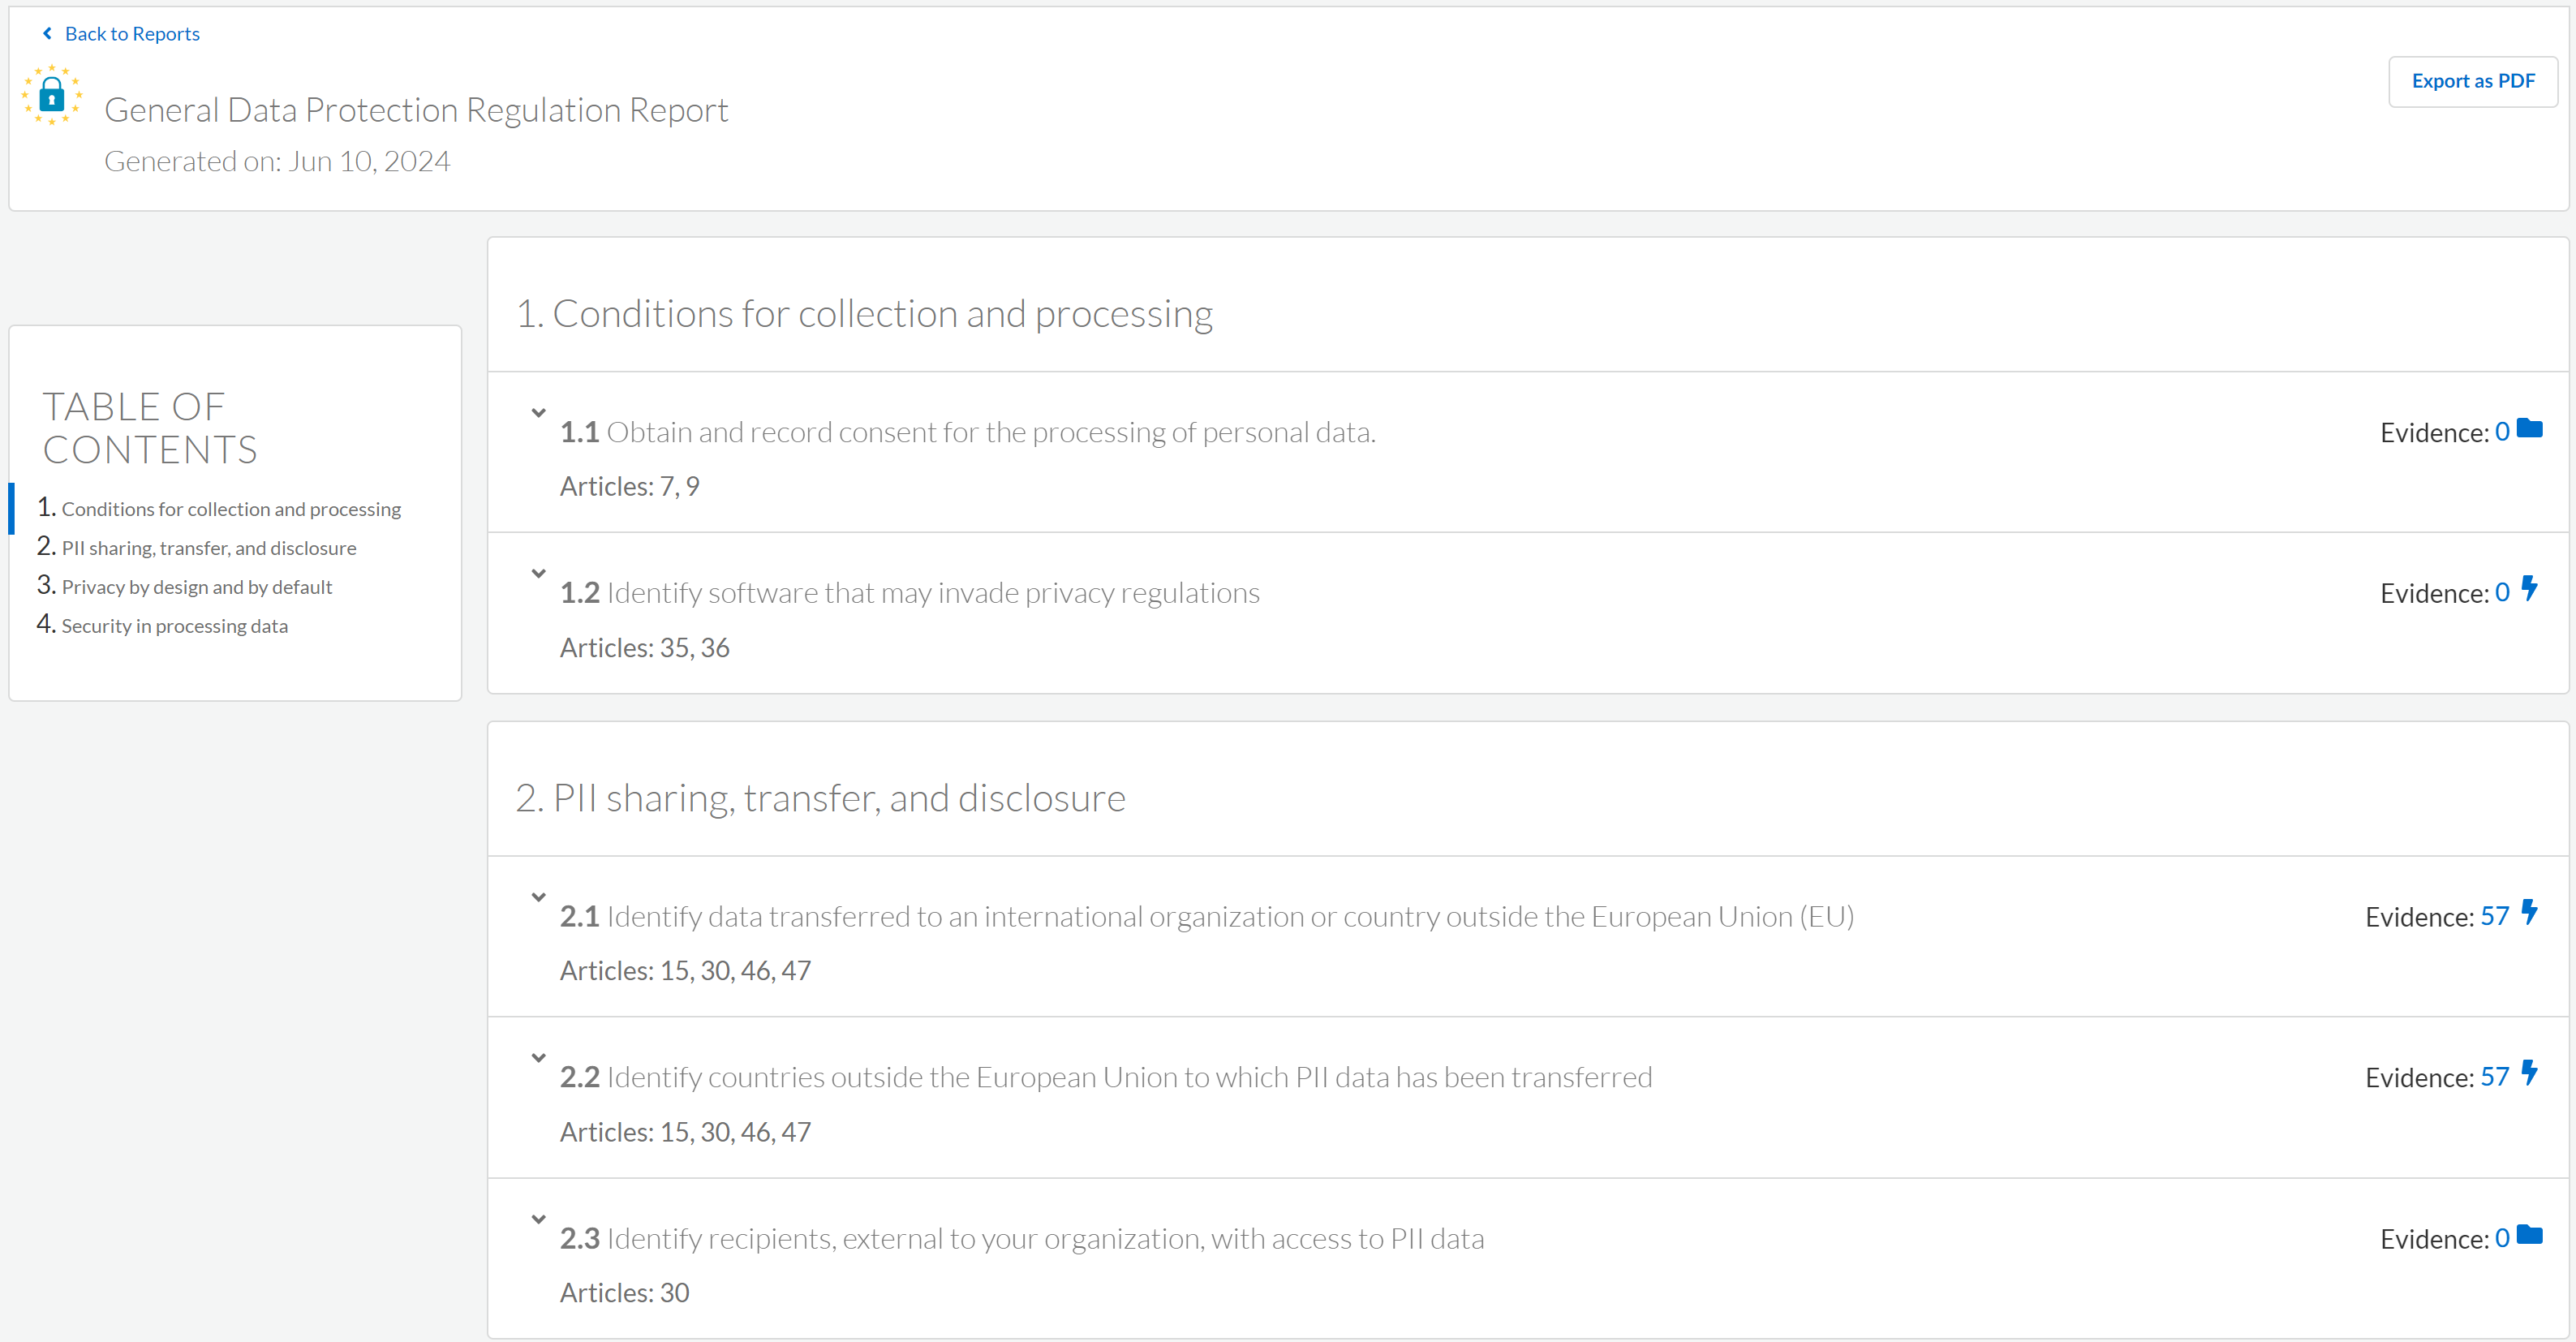Click Back to Reports link

coord(132,34)
